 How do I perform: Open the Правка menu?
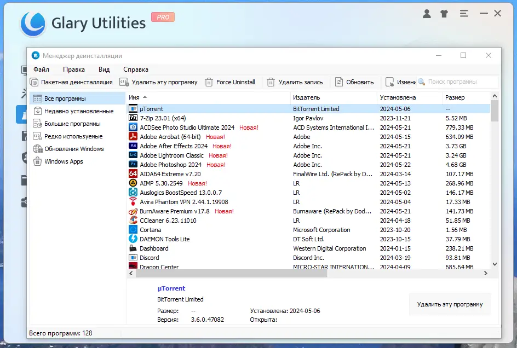tap(74, 69)
